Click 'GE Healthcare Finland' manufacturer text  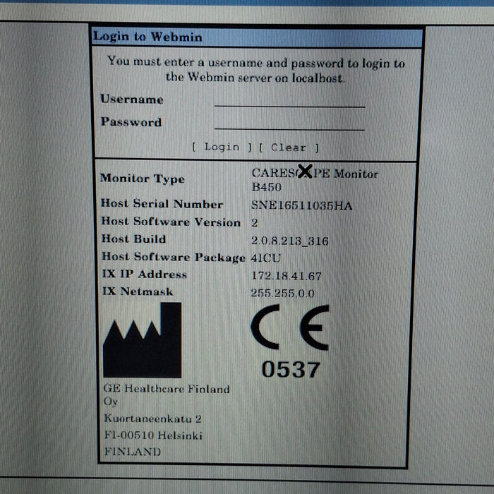[167, 388]
